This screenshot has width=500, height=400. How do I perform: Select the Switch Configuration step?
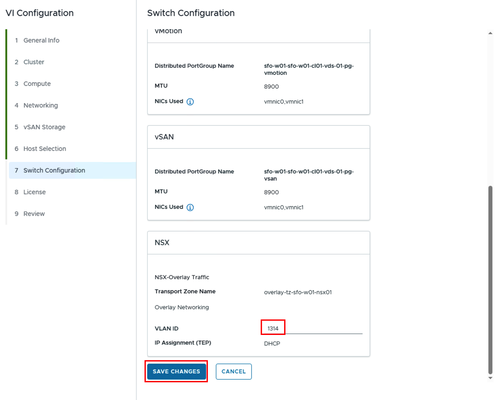coord(54,170)
